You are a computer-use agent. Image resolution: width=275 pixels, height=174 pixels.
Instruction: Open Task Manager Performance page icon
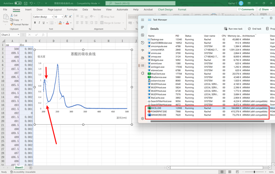(143, 35)
